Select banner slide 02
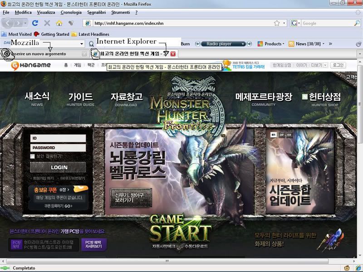 [x=281, y=135]
